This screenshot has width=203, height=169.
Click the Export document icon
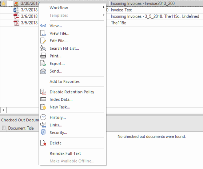point(43,63)
